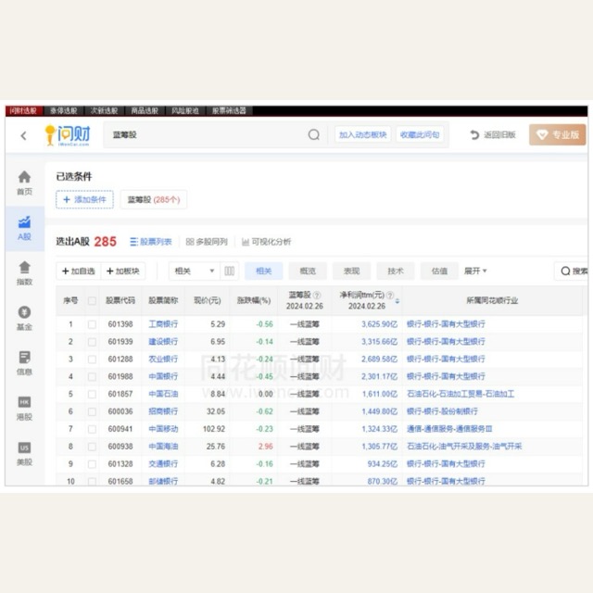Select the 技术 filter tab
This screenshot has width=593, height=593.
coord(396,271)
